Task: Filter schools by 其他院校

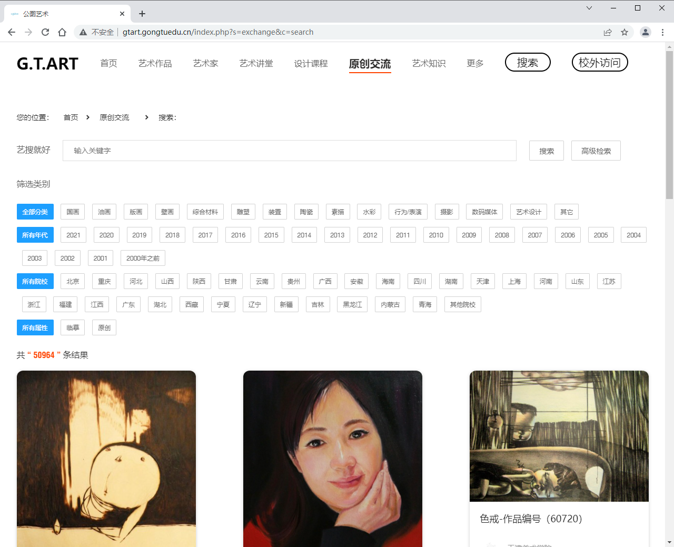Action: click(x=463, y=304)
